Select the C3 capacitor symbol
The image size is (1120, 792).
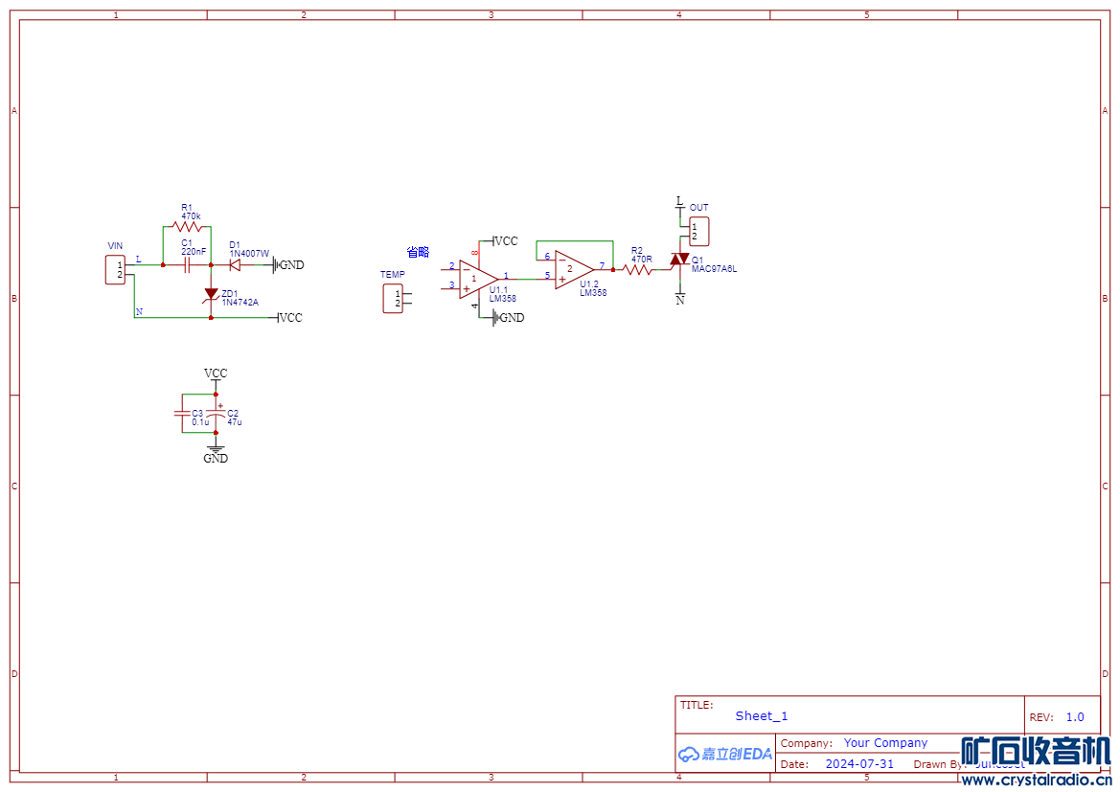tap(181, 414)
